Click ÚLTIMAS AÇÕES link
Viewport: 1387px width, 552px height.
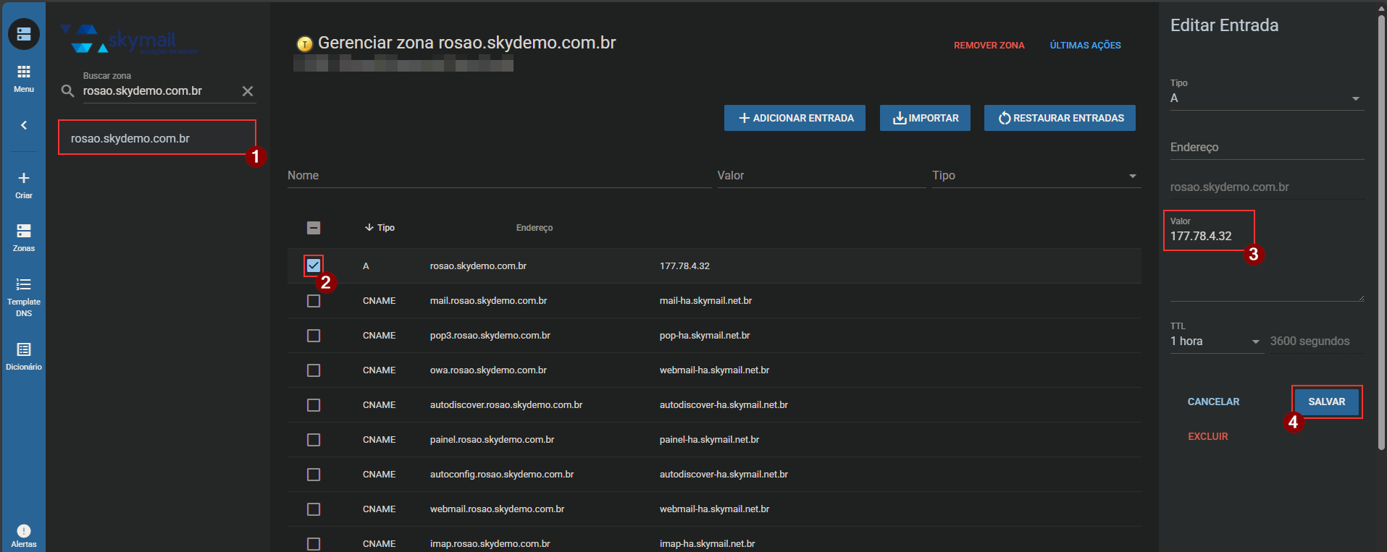tap(1085, 46)
